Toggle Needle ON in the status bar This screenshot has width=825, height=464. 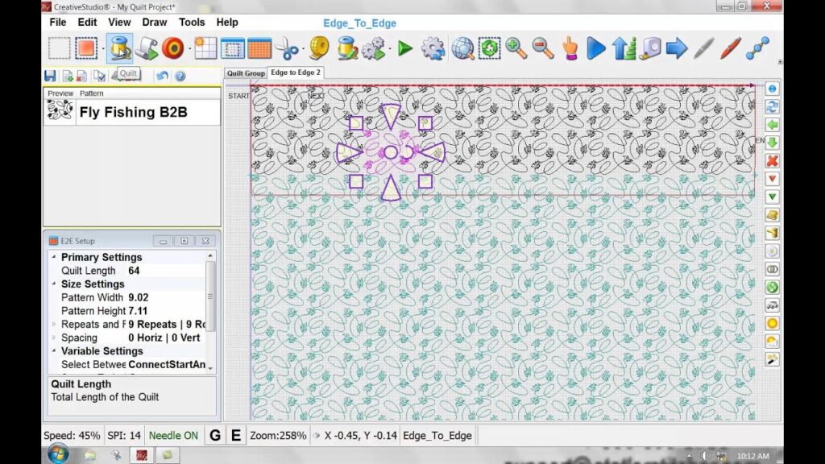point(173,435)
